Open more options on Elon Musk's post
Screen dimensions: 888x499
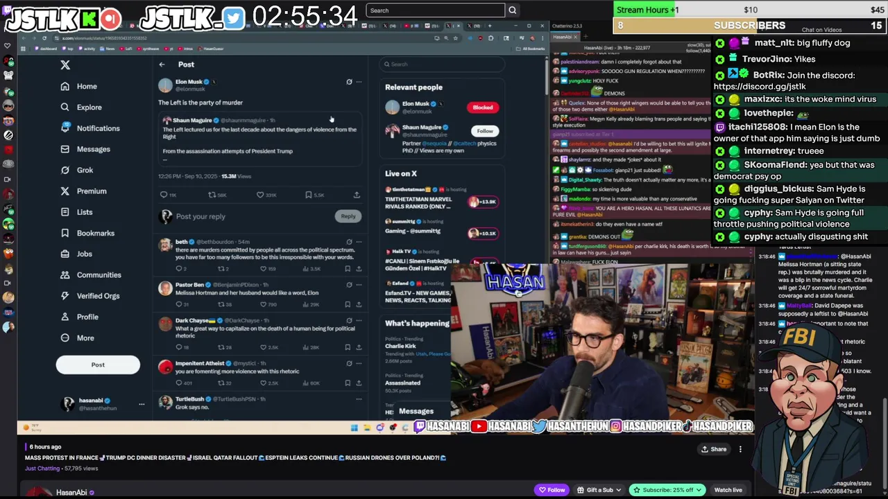tap(359, 82)
